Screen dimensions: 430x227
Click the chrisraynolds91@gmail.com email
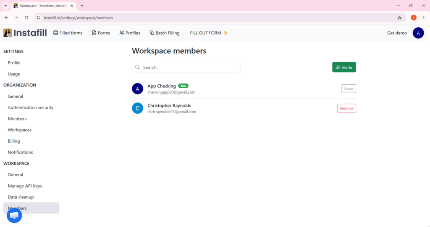[172, 112]
